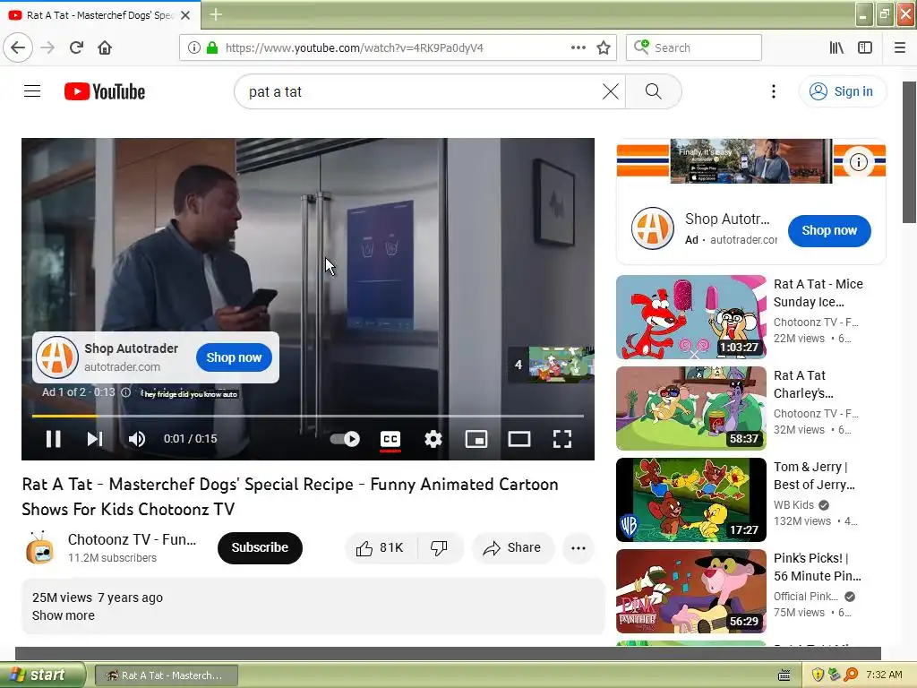Click the system clock showing 7:32 AM
This screenshot has width=917, height=688.
884,675
